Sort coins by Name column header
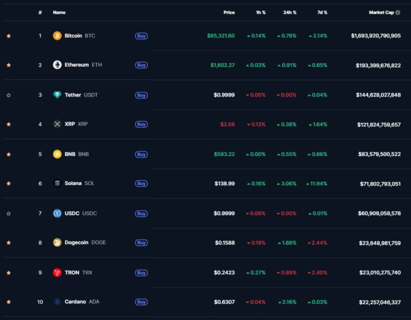The height and width of the screenshot is (320, 411). 59,12
